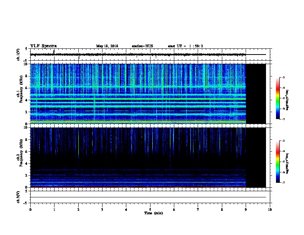Click the "start UT = 1:50:2" header text
The width and height of the screenshot is (304, 235).
[x=185, y=46]
